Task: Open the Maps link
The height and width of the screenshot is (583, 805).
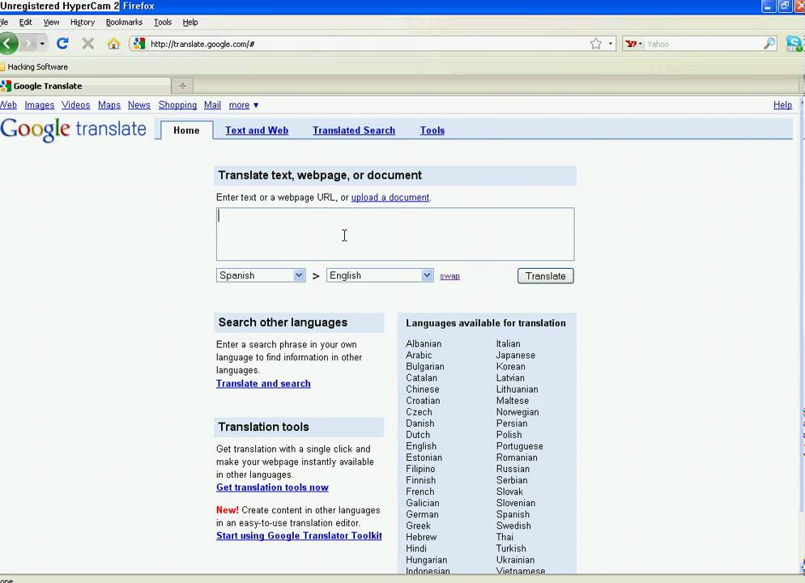Action: tap(109, 104)
